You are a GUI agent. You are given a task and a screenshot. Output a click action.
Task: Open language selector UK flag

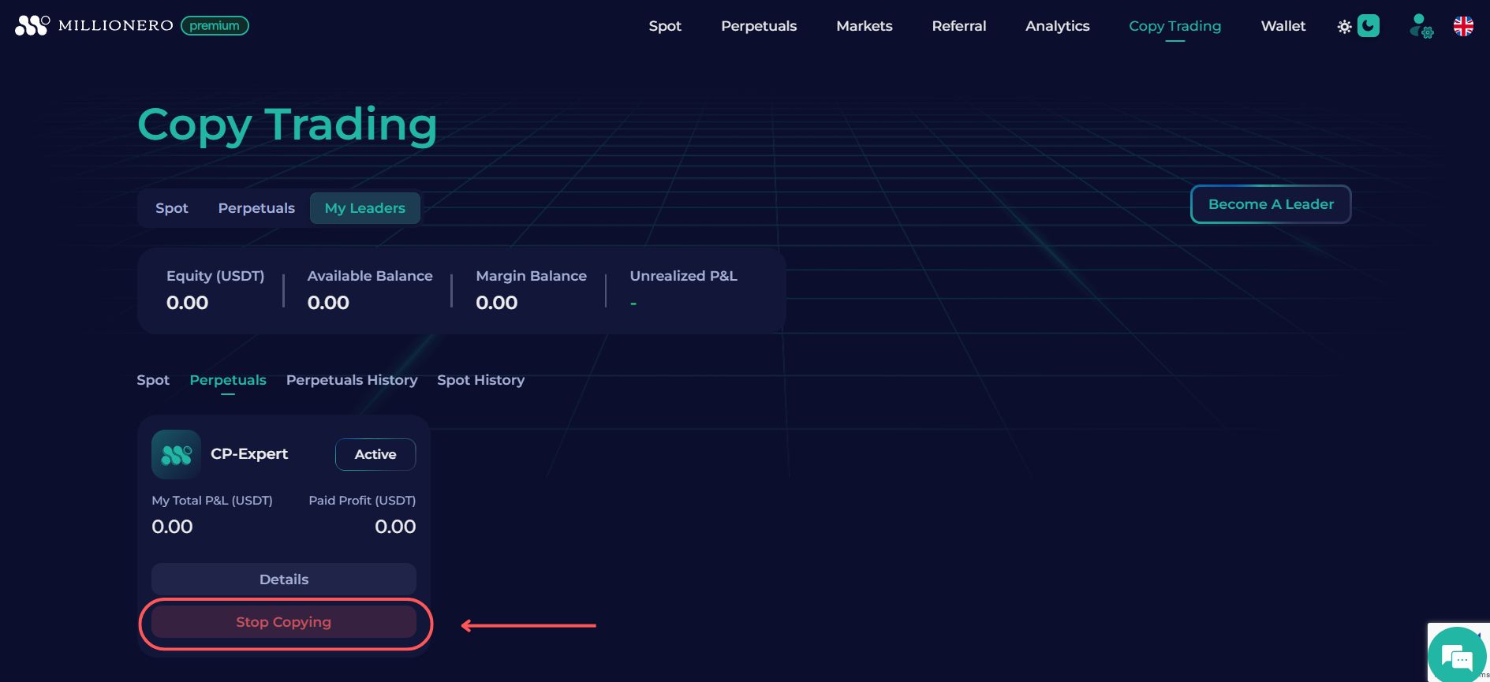(1463, 26)
